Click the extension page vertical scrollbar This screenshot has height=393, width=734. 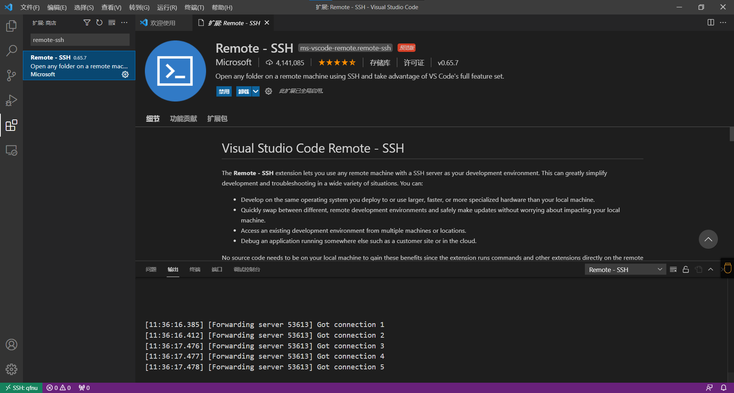732,134
